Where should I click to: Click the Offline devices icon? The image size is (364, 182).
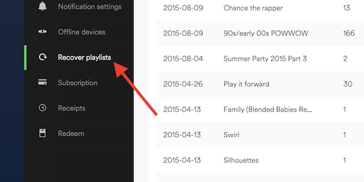pyautogui.click(x=42, y=32)
